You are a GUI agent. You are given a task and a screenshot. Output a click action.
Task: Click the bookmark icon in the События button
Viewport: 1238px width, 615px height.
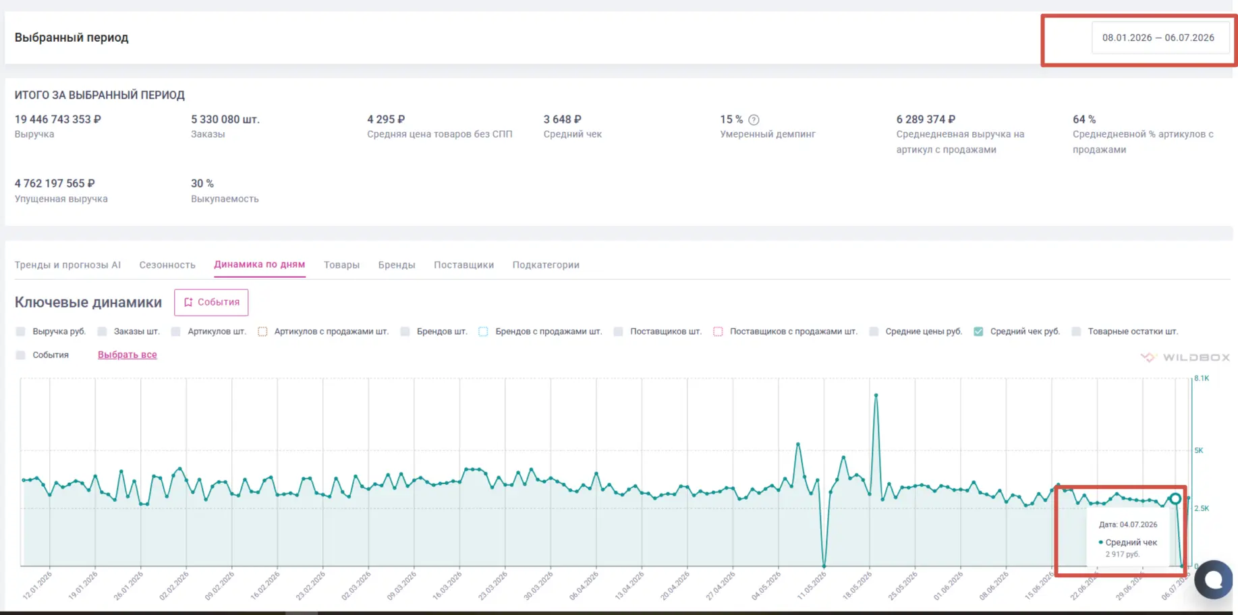click(x=188, y=302)
